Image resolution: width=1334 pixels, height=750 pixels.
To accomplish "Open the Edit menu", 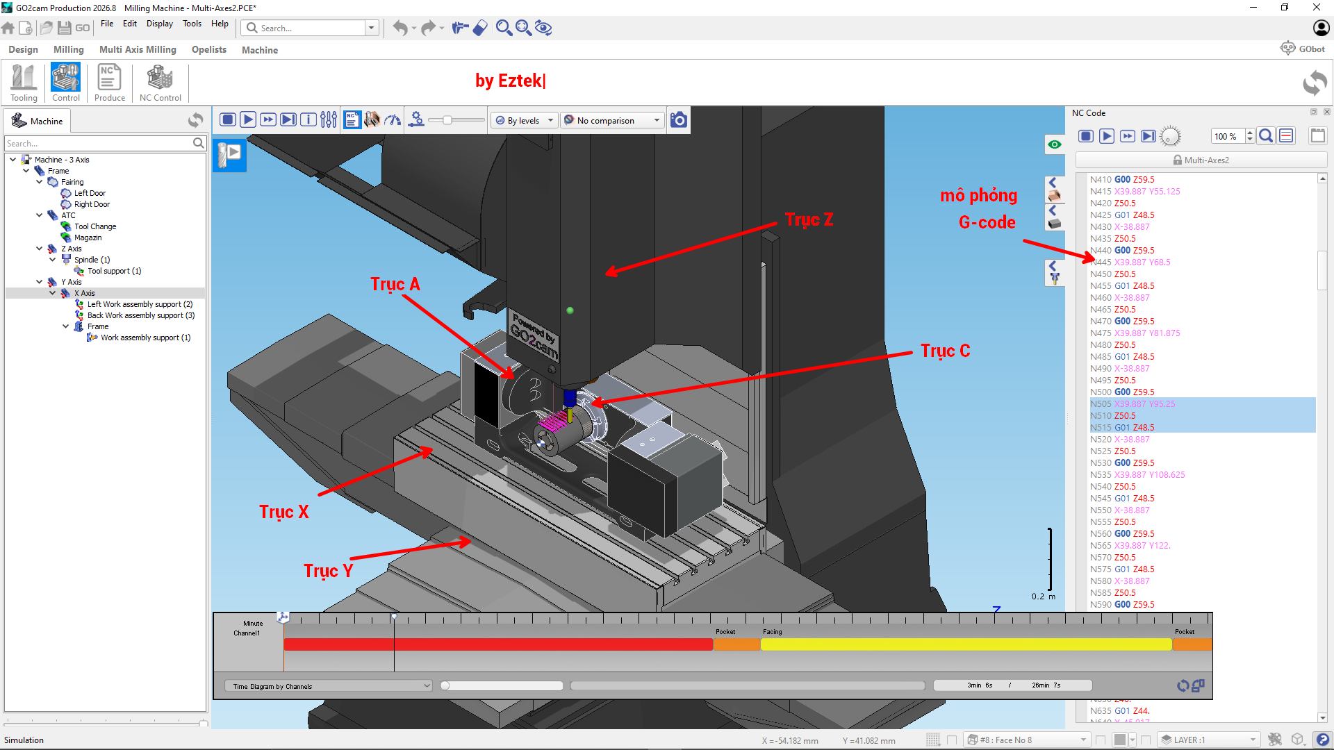I will coord(130,24).
